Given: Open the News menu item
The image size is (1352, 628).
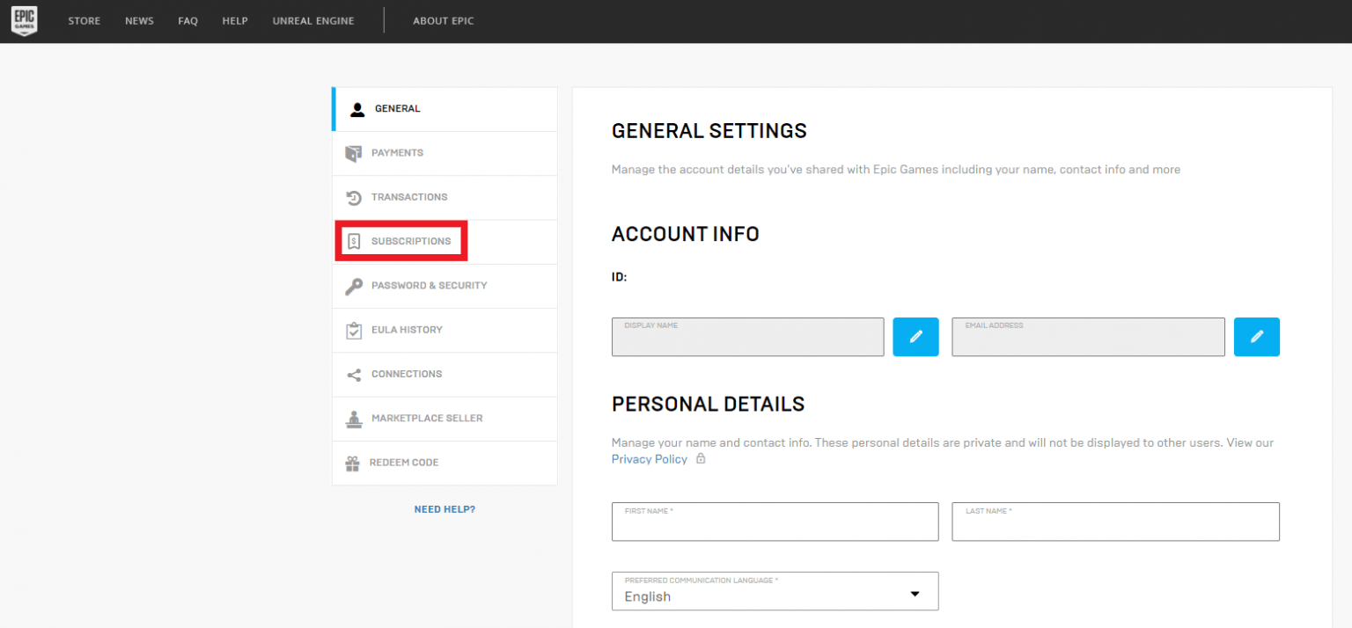Looking at the screenshot, I should coord(139,20).
